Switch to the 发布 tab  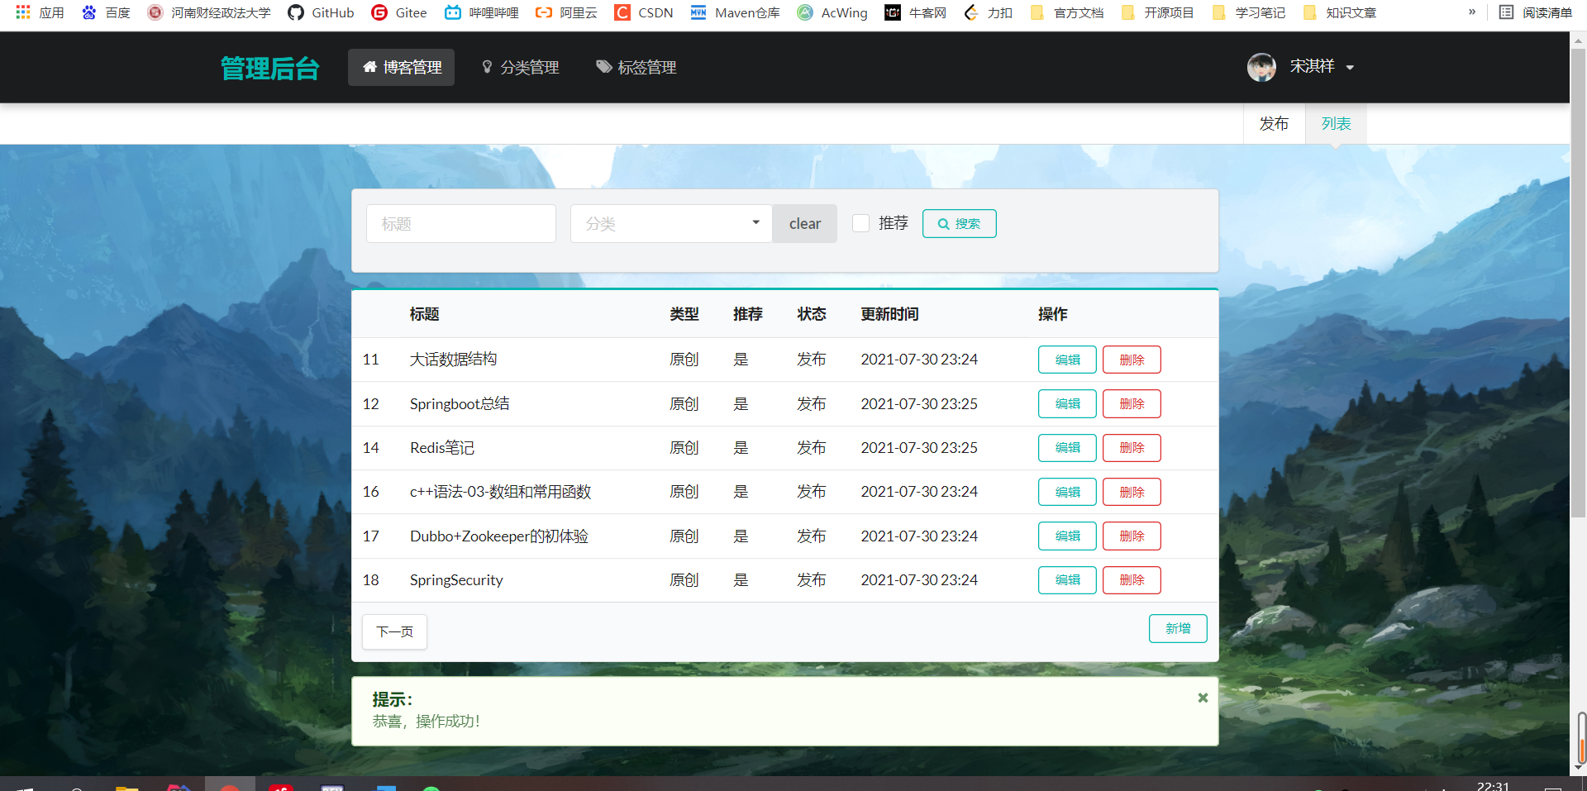point(1274,123)
